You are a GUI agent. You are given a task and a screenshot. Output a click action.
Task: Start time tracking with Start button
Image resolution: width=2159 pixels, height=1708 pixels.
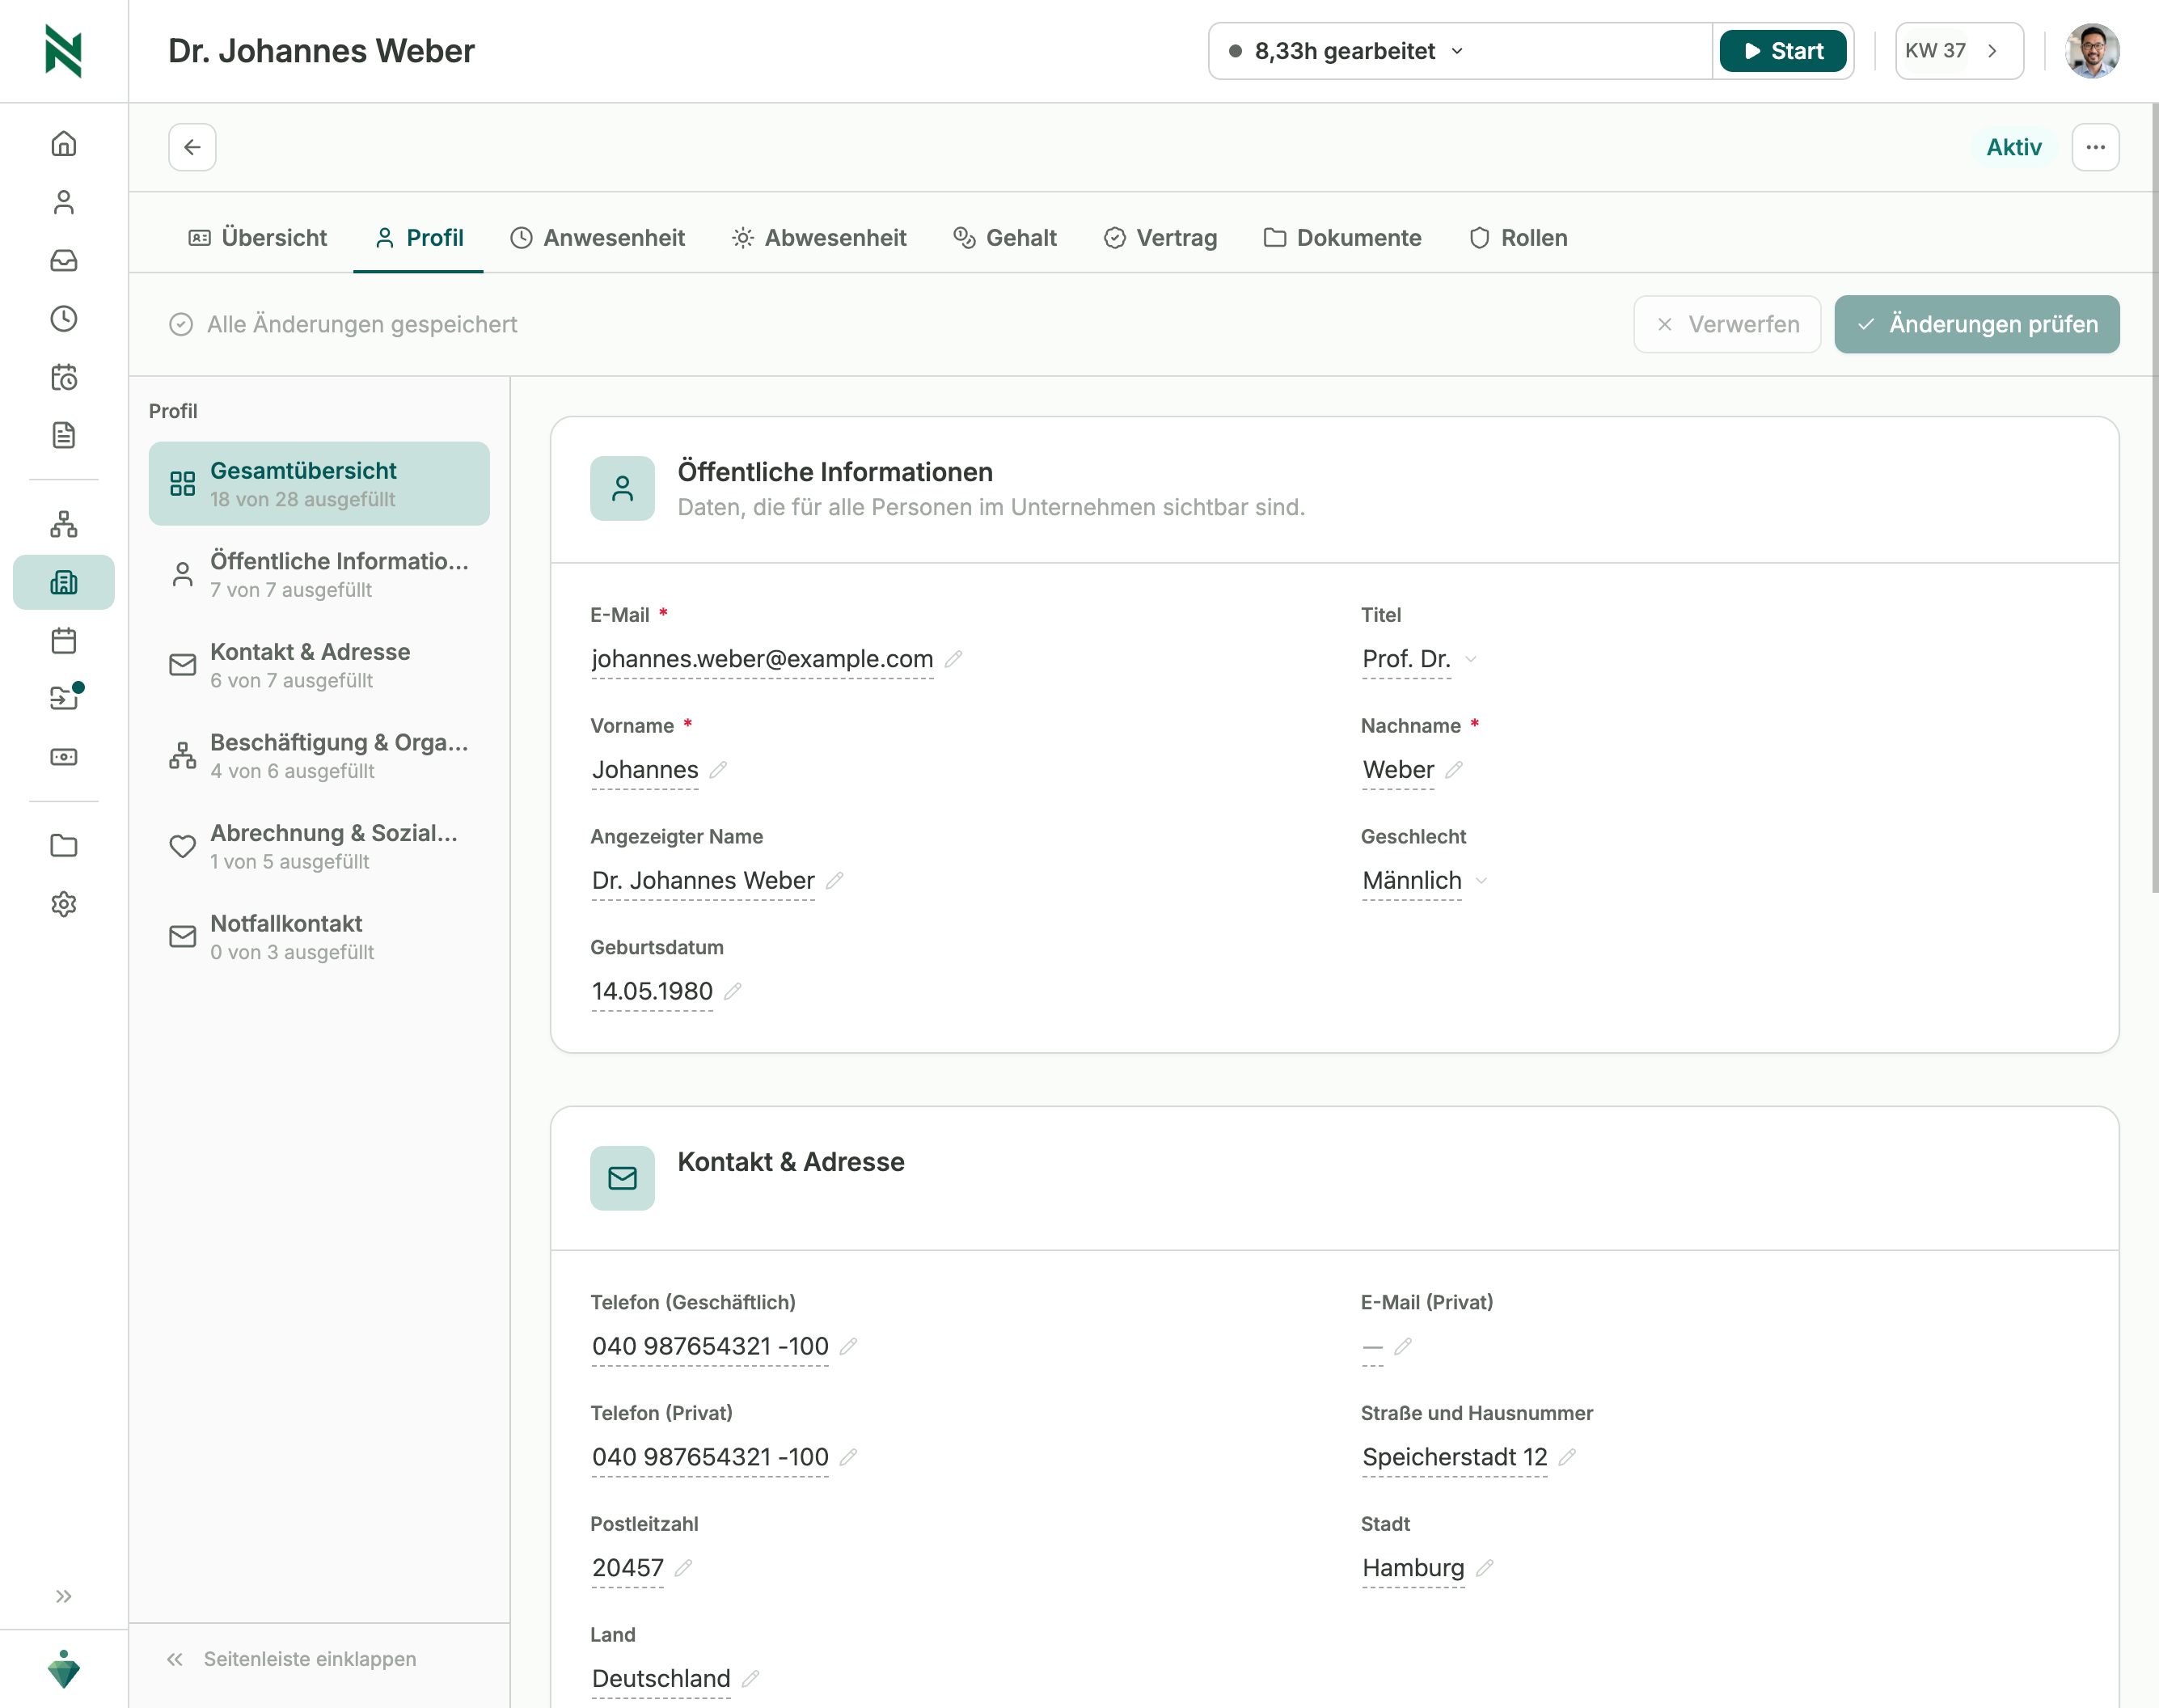(x=1783, y=51)
